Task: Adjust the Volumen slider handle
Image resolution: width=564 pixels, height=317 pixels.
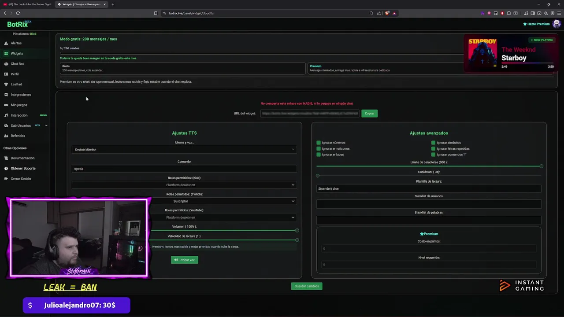Action: click(x=297, y=230)
